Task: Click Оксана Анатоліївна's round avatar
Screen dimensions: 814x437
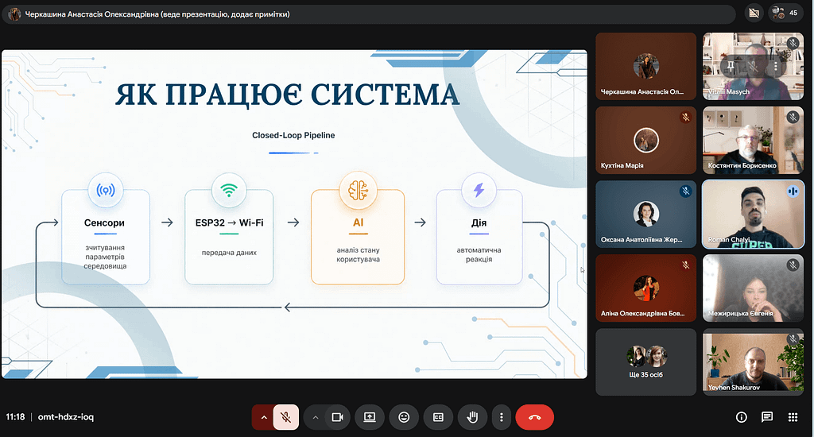Action: (646, 214)
